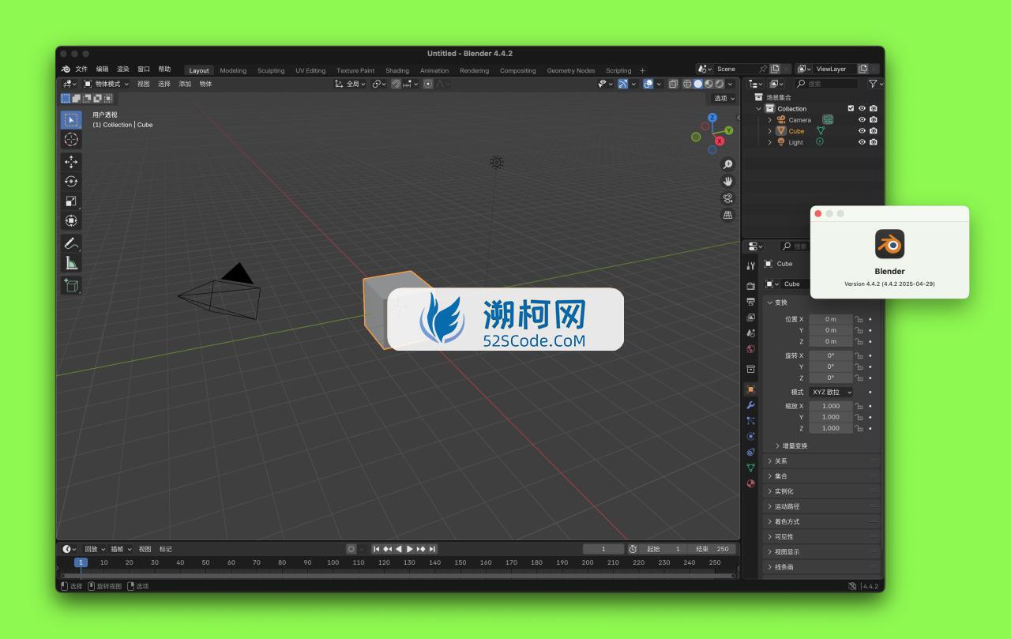Toggle X-ray display in viewport header
This screenshot has height=639, width=1011.
click(673, 84)
